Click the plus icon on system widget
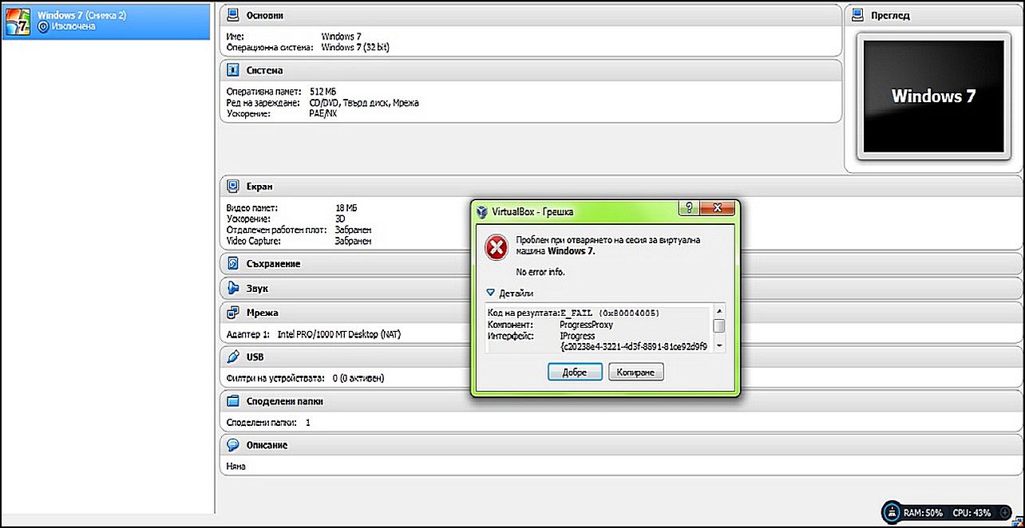Viewport: 1025px width, 528px height. point(1004,511)
